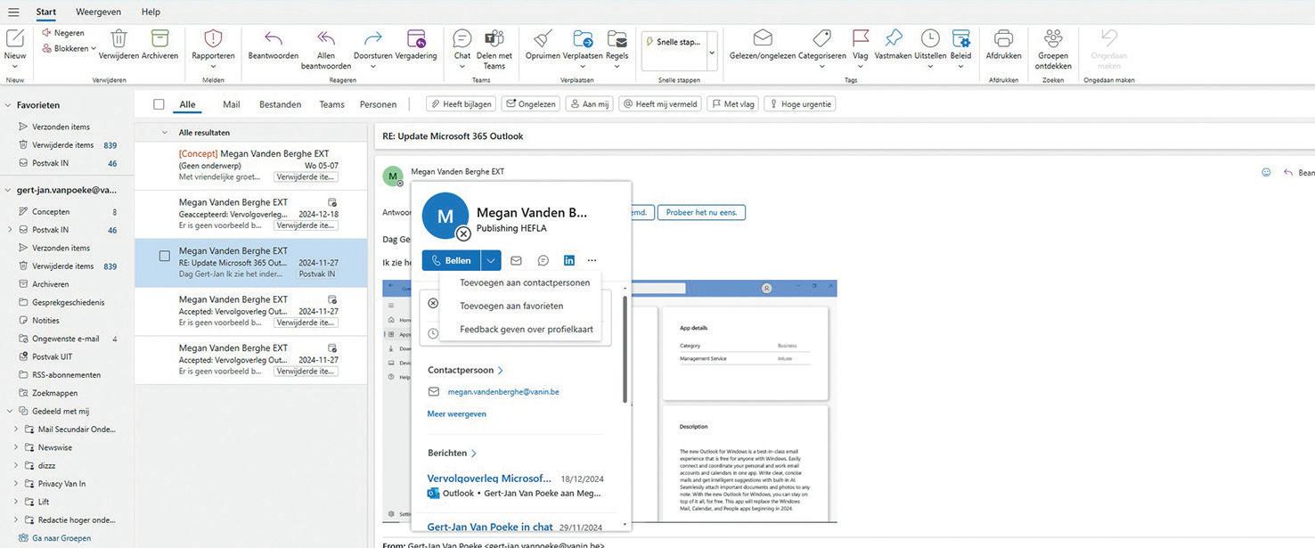Toggle the Heeft mij vermeld filter
1315x548 pixels.
tap(660, 104)
